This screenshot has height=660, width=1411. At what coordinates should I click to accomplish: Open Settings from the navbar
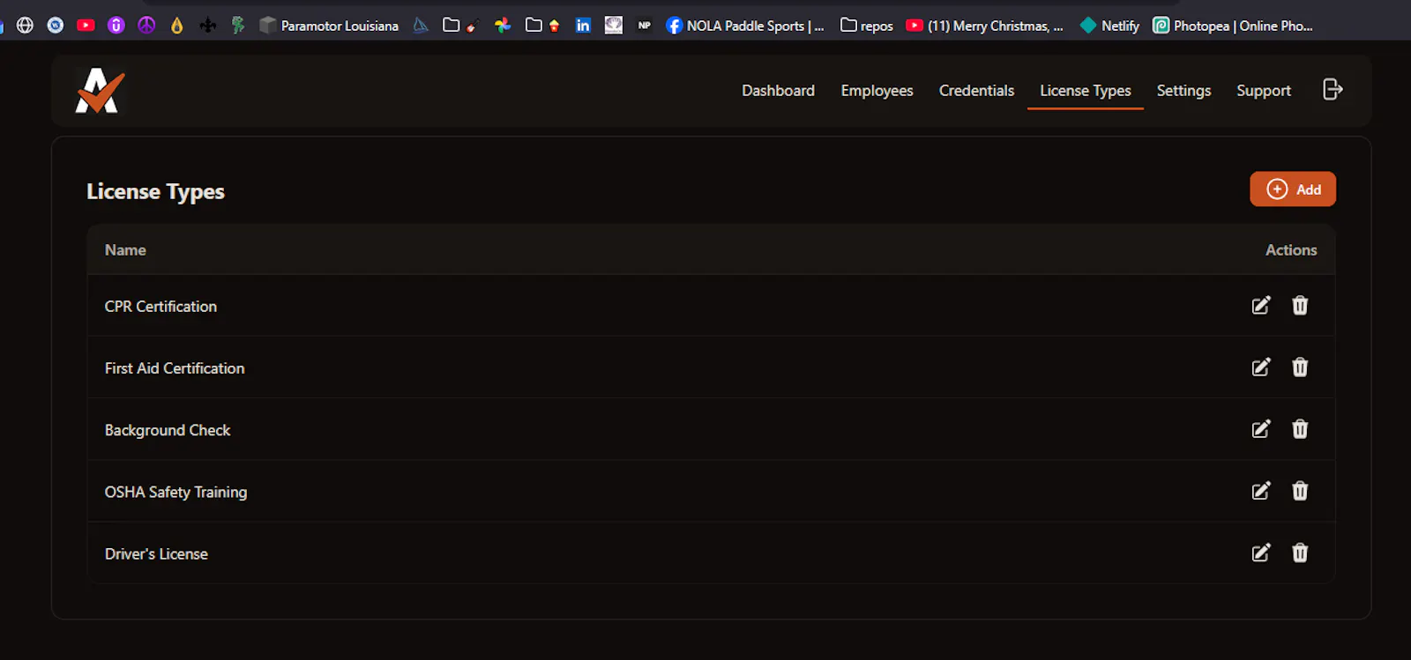coord(1183,91)
